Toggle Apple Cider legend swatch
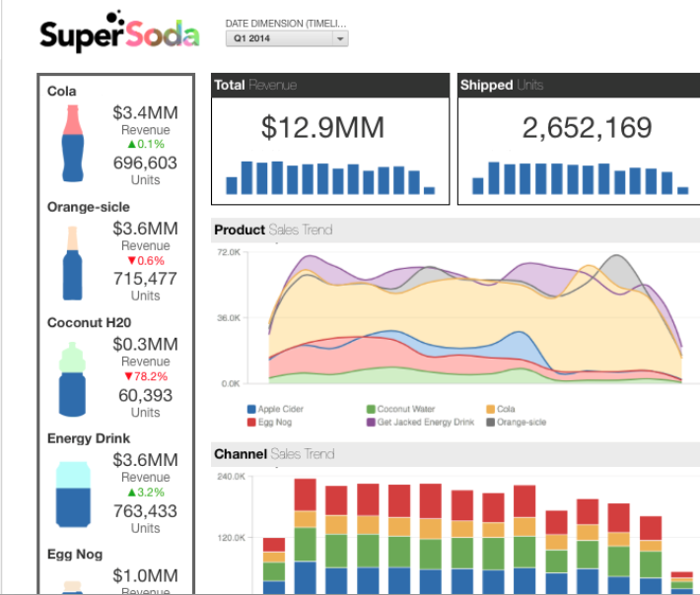Image resolution: width=700 pixels, height=595 pixels. click(251, 409)
